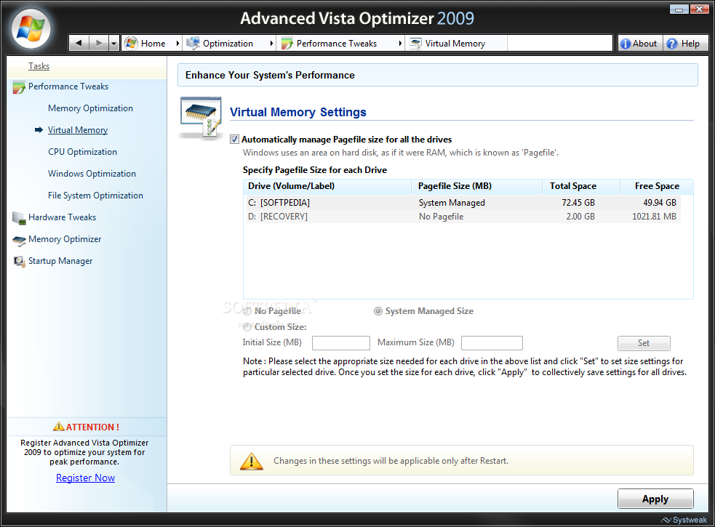Select the D: [RECOVERY] drive row

point(463,217)
